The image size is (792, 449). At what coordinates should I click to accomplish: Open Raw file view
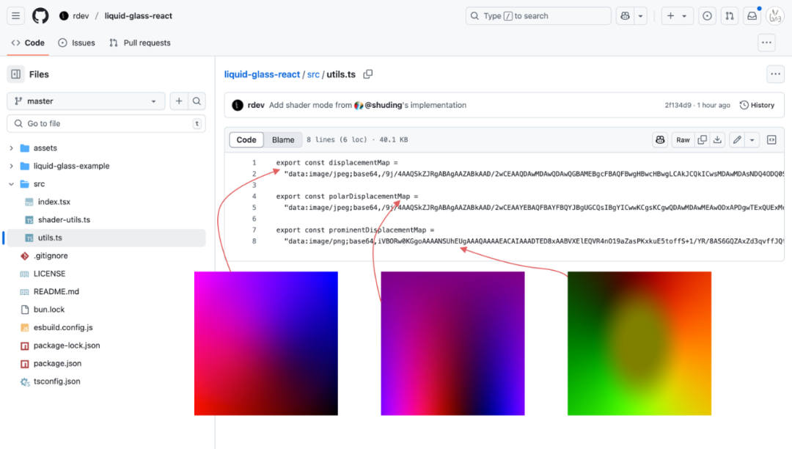(x=683, y=140)
